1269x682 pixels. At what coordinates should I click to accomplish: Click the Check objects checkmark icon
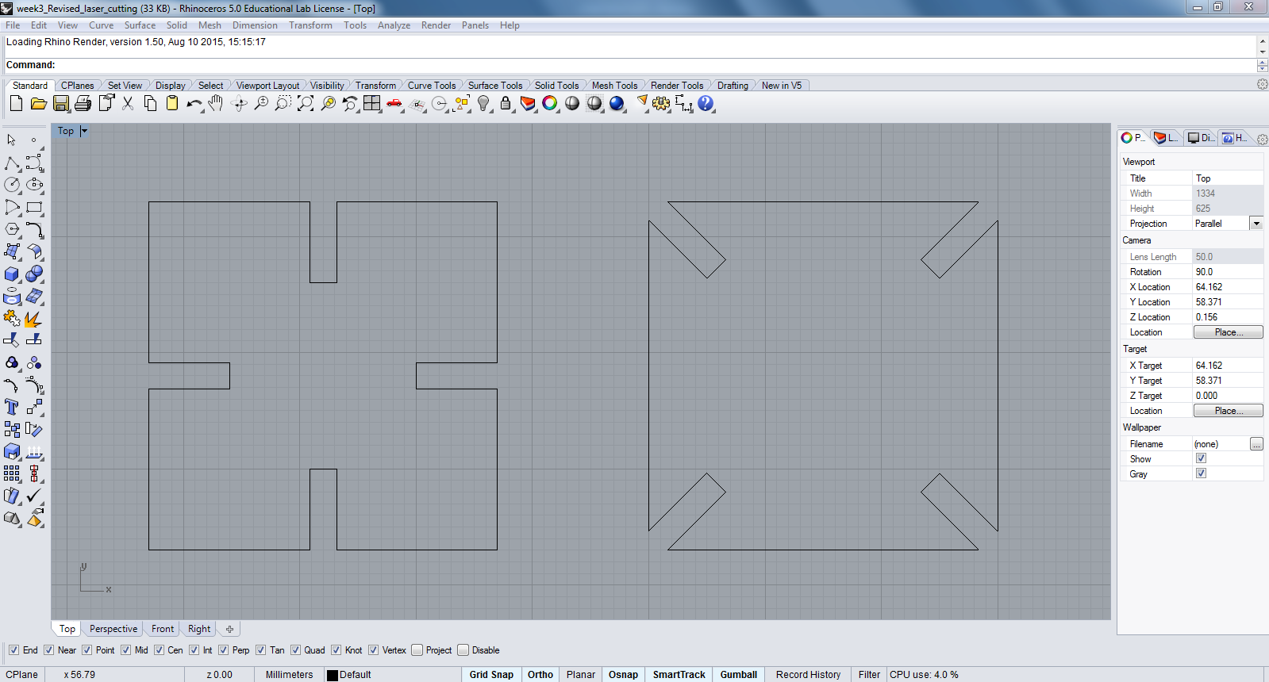[34, 496]
